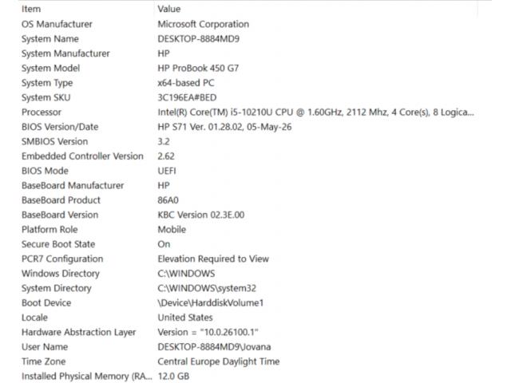
Task: Select the Hardware Abstraction Layer row
Action: 248,332
